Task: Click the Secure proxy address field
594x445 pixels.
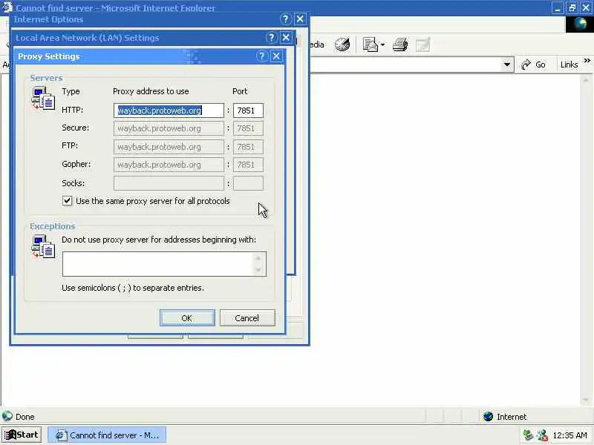Action: (169, 128)
